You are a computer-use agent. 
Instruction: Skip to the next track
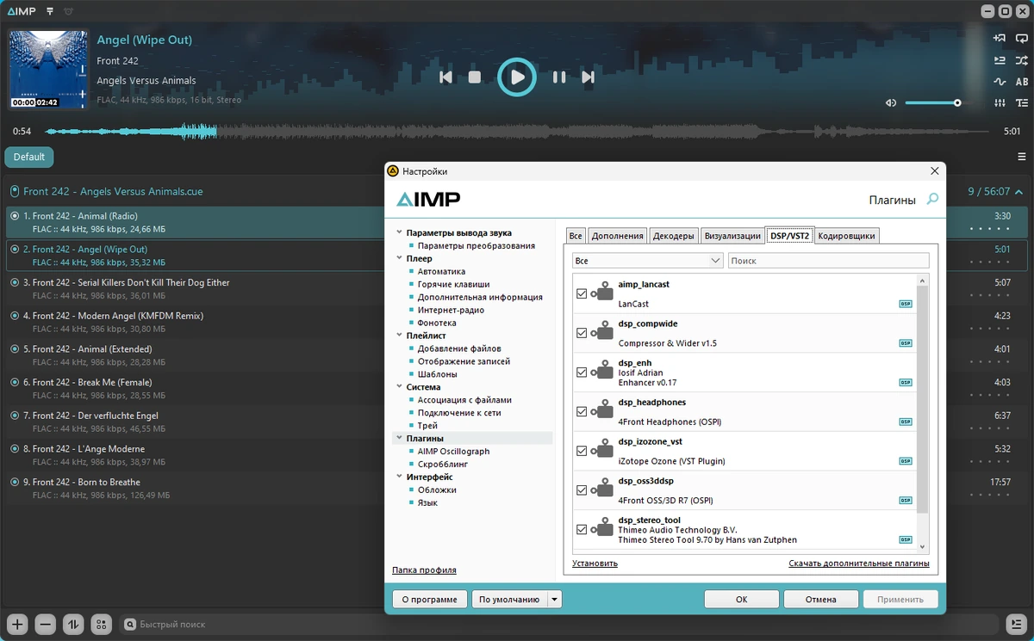tap(588, 77)
